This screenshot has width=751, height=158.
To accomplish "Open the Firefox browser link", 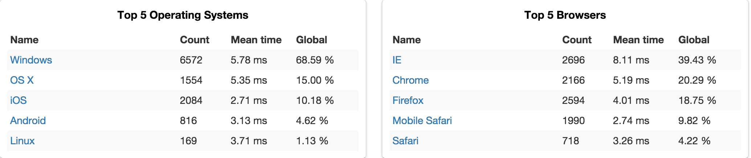I will point(408,100).
